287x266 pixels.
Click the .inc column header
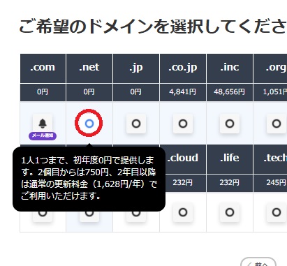[230, 68]
